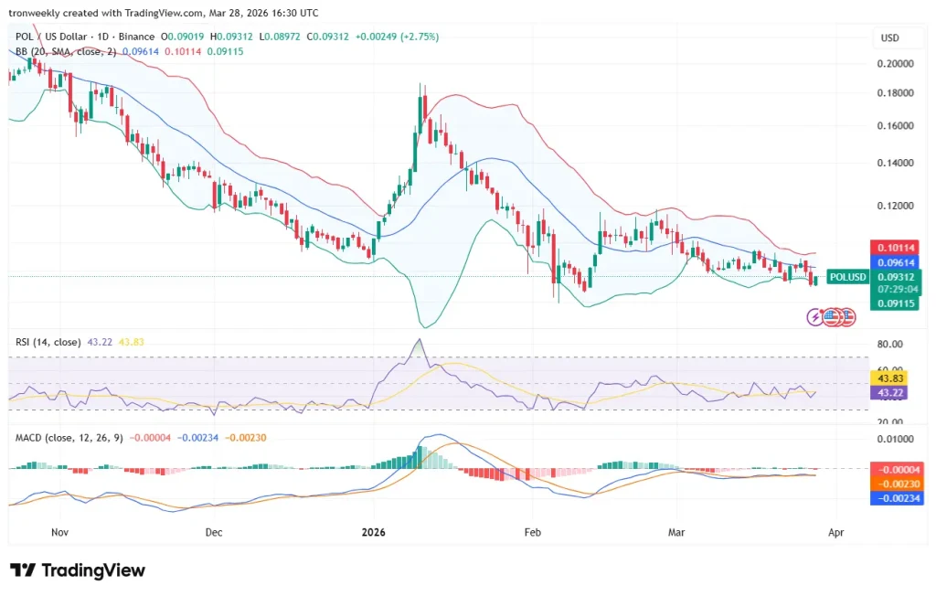The height and width of the screenshot is (596, 936).
Task: Open the 1D timeframe selector
Action: [x=104, y=37]
